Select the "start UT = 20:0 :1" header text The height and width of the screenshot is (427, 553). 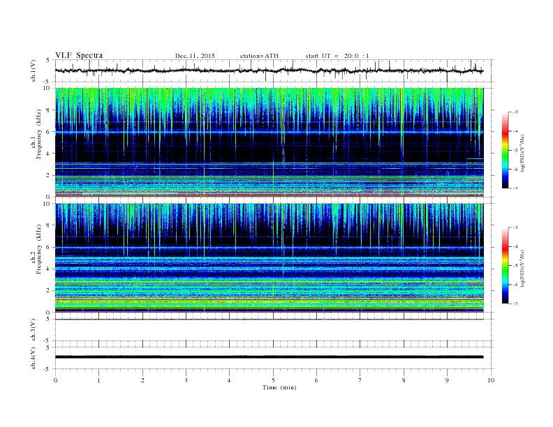coord(337,56)
